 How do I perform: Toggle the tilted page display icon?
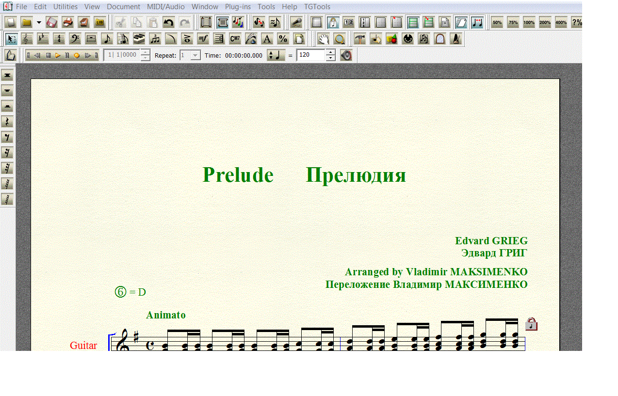pos(461,22)
